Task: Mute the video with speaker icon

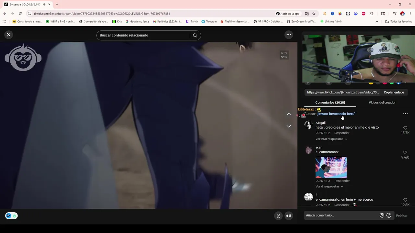Action: click(x=289, y=216)
